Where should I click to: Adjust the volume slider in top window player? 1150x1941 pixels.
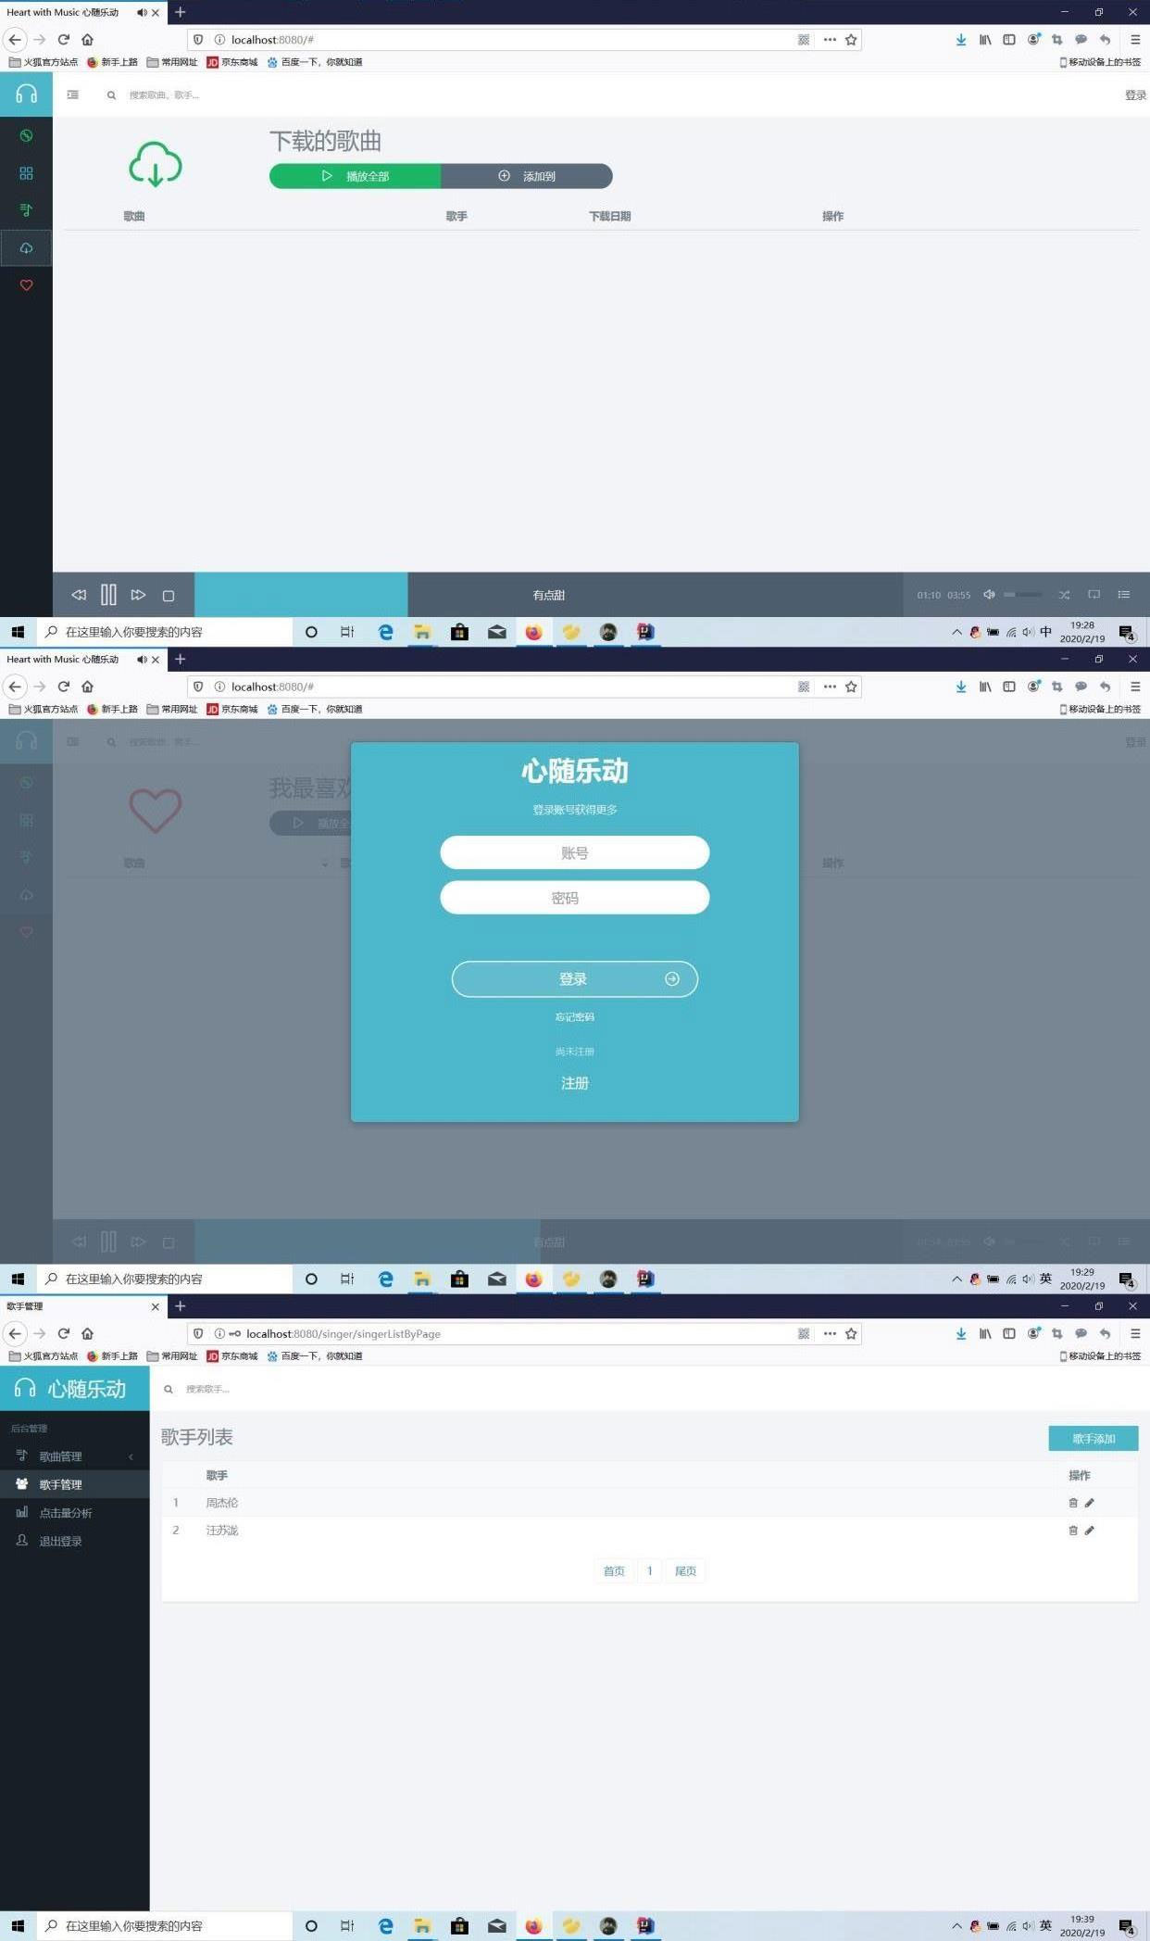(1023, 595)
